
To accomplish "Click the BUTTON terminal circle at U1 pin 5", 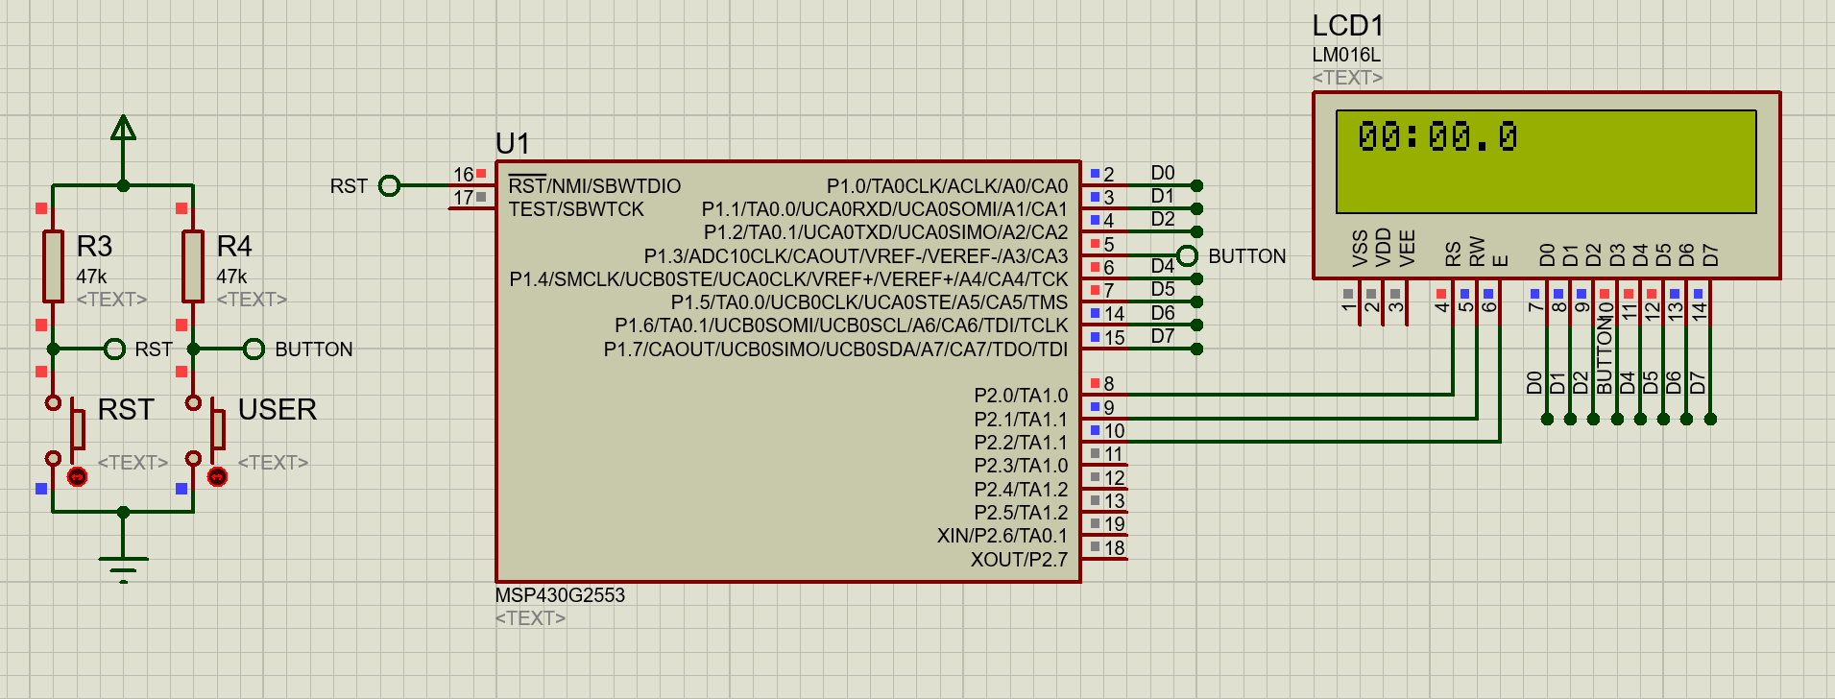I will click(1188, 255).
